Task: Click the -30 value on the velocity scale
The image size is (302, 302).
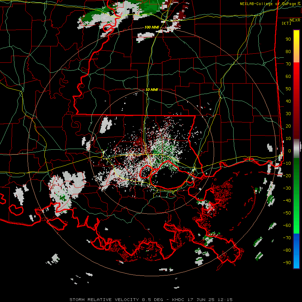Action: (287, 188)
